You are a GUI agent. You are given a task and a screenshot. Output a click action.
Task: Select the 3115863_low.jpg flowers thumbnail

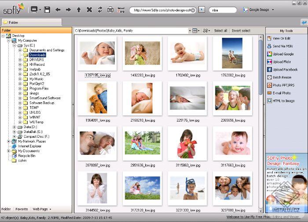tap(187, 143)
